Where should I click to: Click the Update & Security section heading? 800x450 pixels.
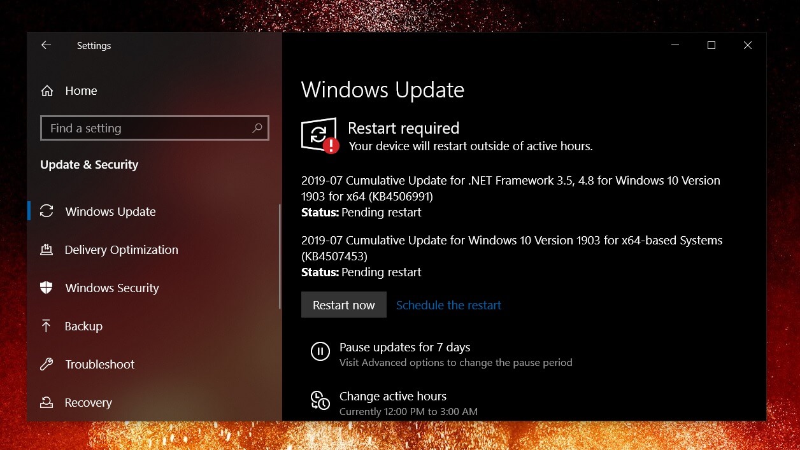tap(89, 164)
